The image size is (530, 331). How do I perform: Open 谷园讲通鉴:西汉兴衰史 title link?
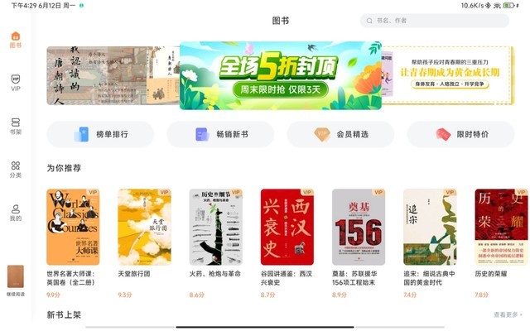[x=287, y=278]
